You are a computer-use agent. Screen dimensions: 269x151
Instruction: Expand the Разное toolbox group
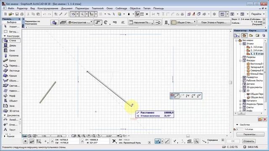tap(5, 136)
